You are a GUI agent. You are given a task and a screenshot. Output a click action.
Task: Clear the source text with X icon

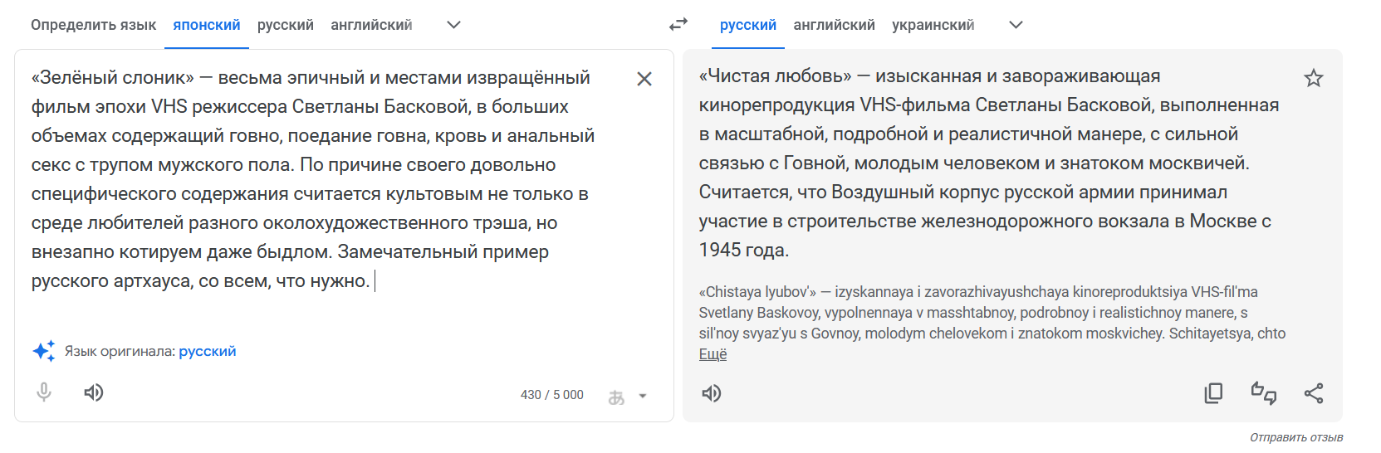point(644,79)
